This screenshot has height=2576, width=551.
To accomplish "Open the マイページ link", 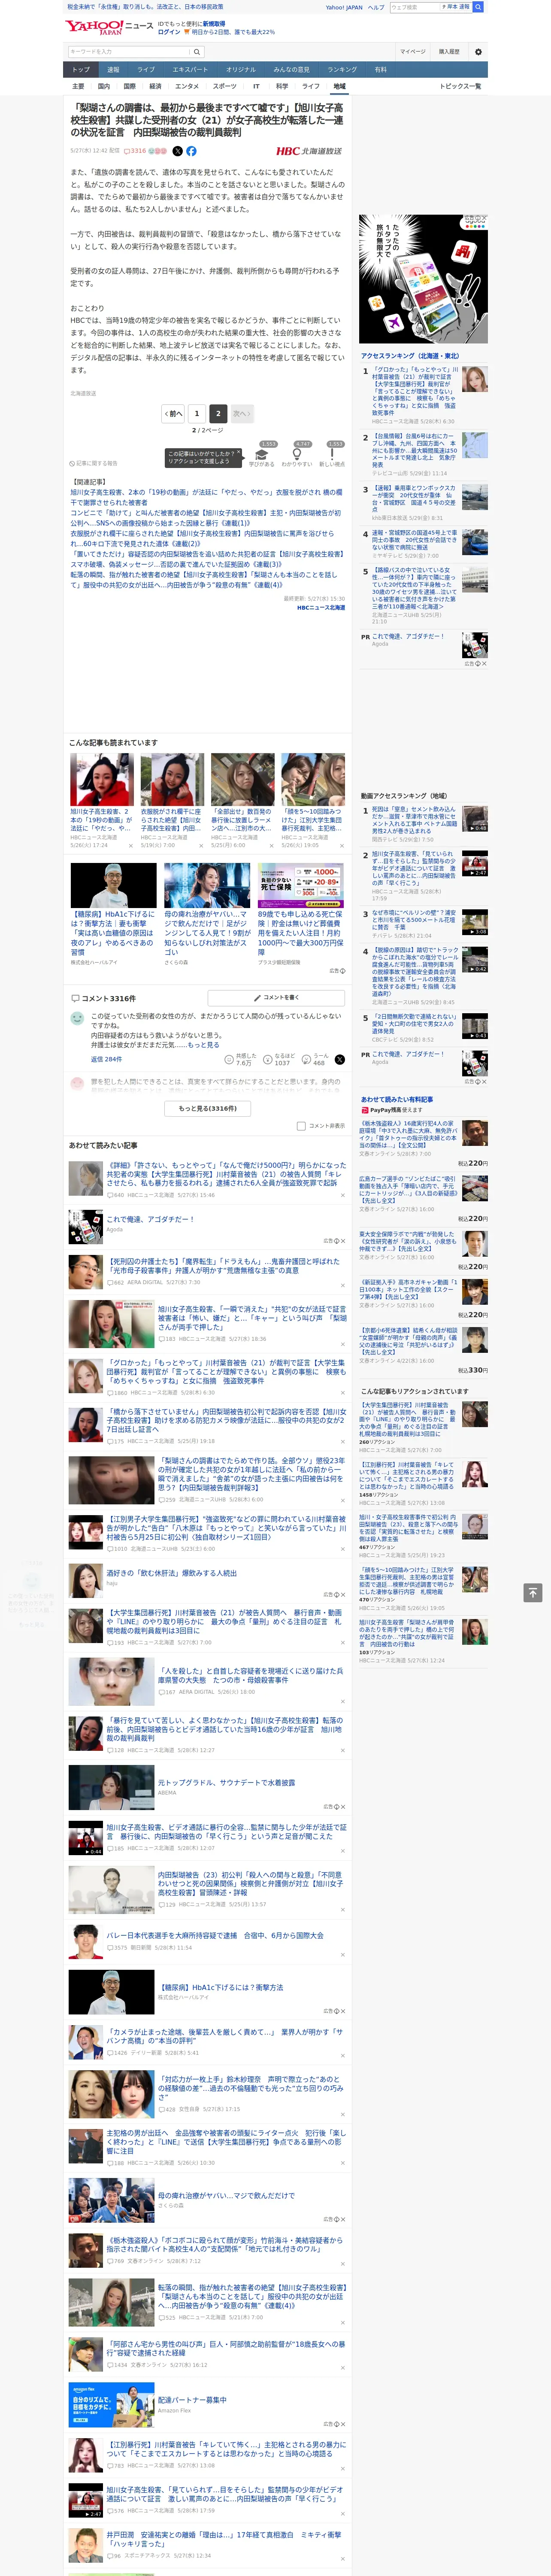I will tap(412, 52).
